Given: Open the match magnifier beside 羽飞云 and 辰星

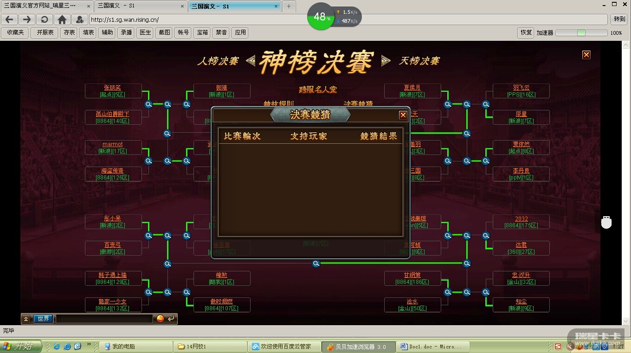Looking at the screenshot, I should point(486,104).
